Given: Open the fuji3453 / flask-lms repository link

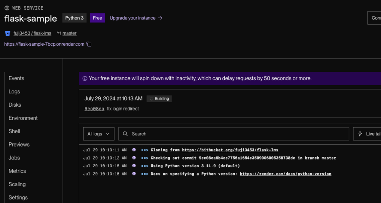Looking at the screenshot, I should [32, 33].
